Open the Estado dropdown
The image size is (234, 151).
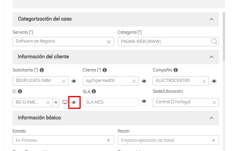click(x=63, y=140)
